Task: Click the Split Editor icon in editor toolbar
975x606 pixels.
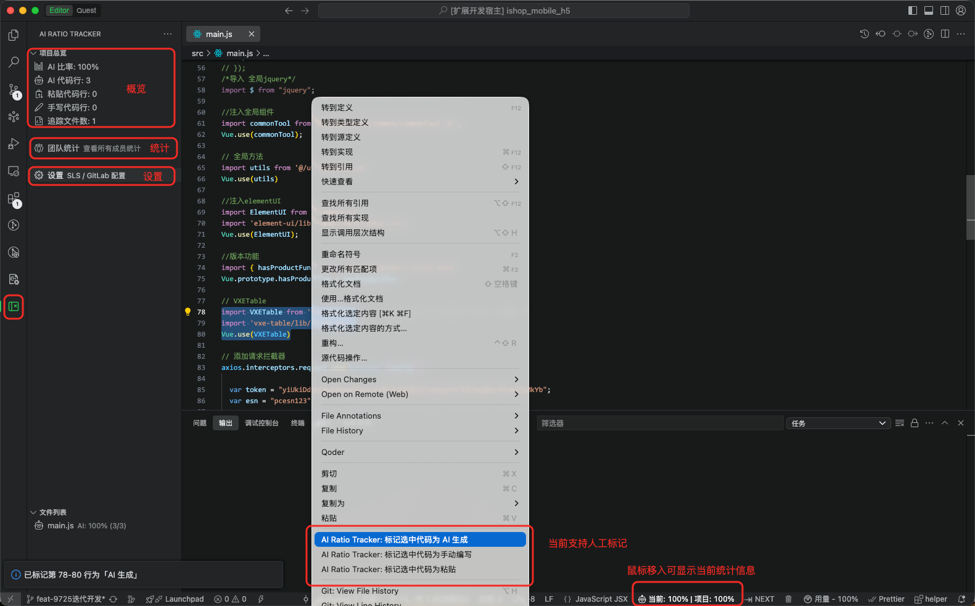Action: (x=945, y=34)
